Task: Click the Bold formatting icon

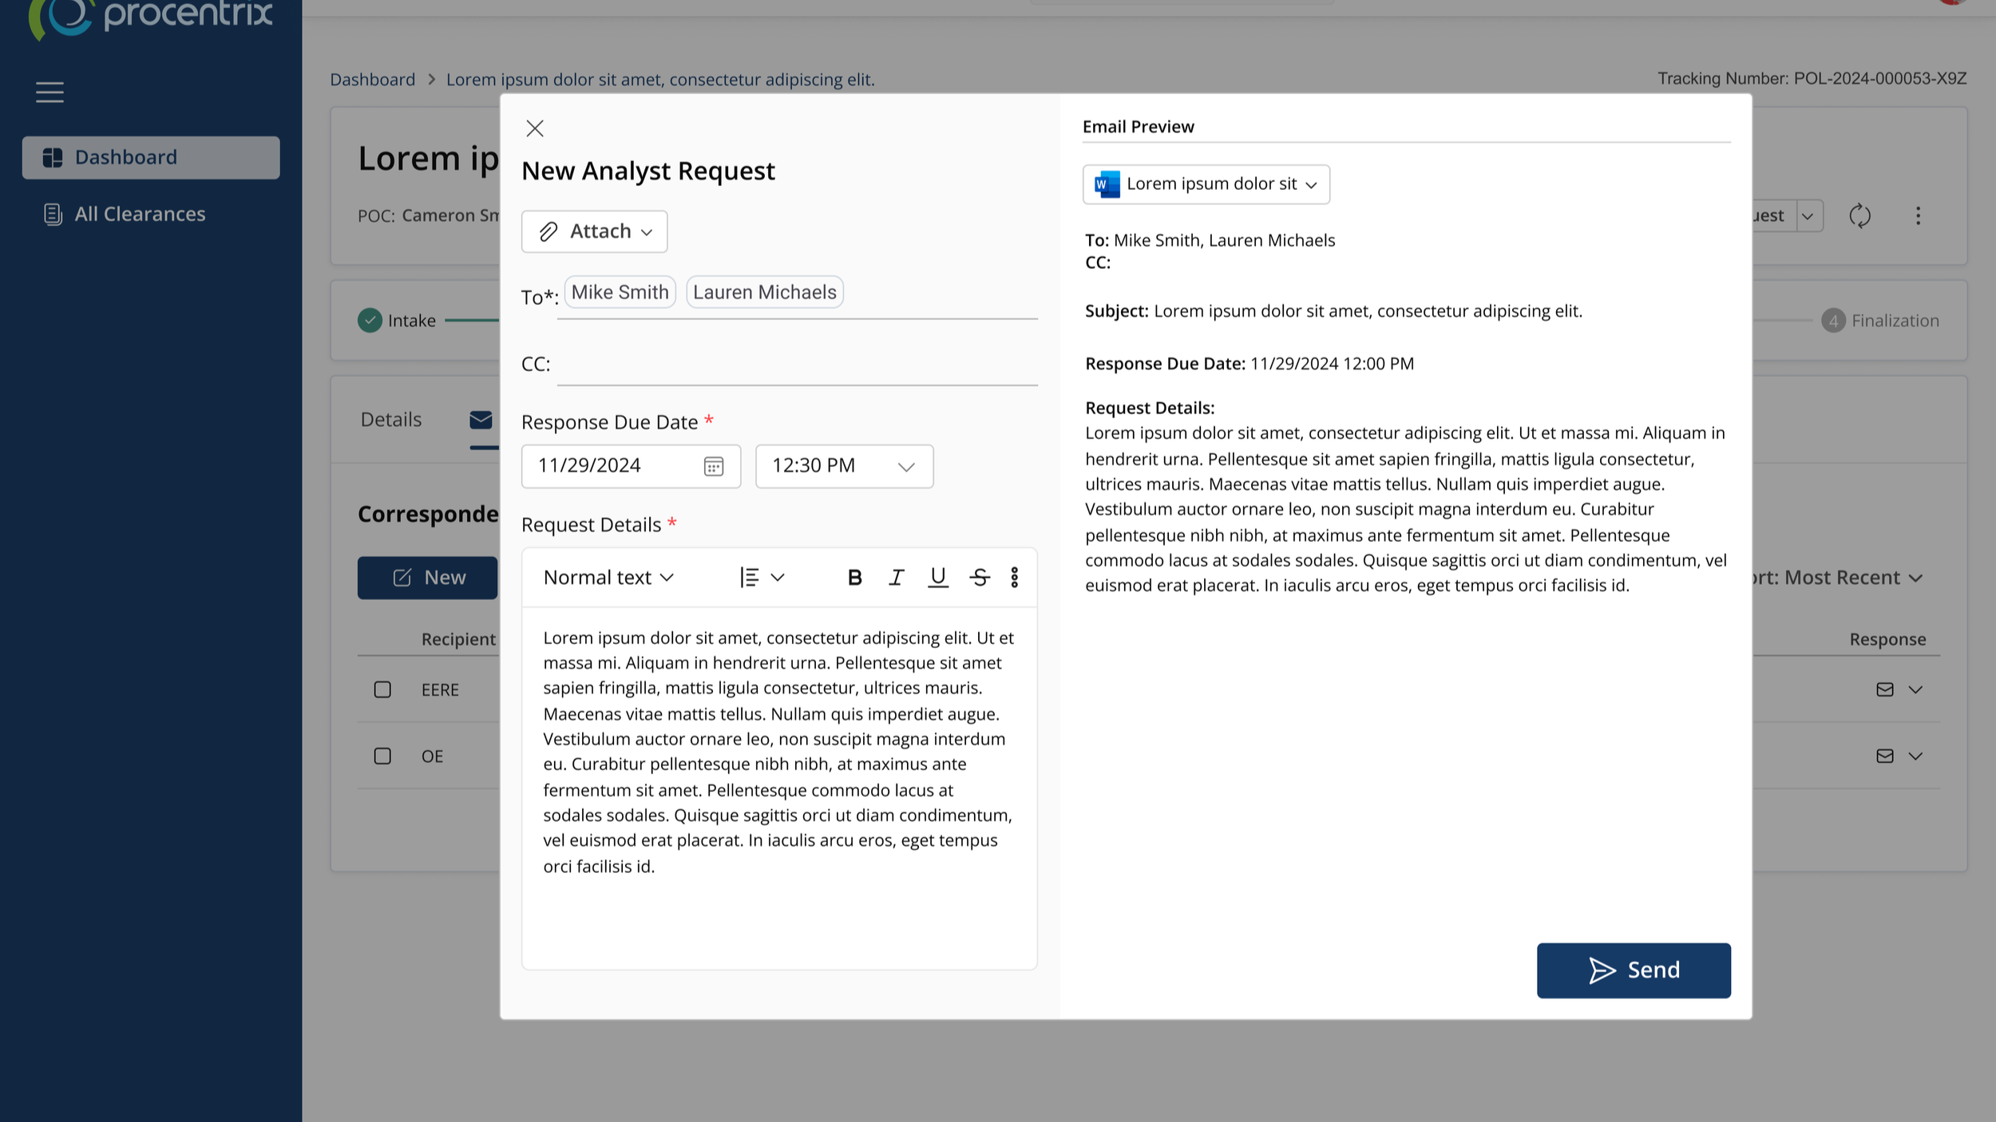Action: point(854,577)
